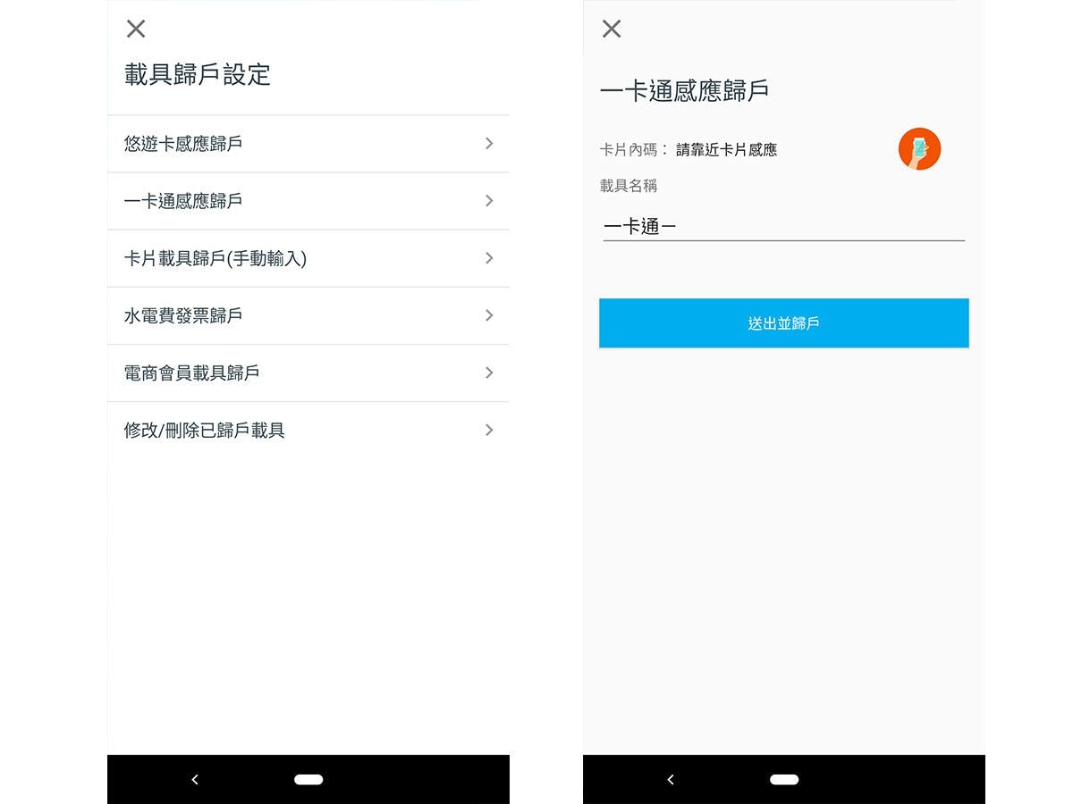Close the 一卡通感應歸戶 screen with the X
This screenshot has width=1073, height=804.
[x=612, y=29]
